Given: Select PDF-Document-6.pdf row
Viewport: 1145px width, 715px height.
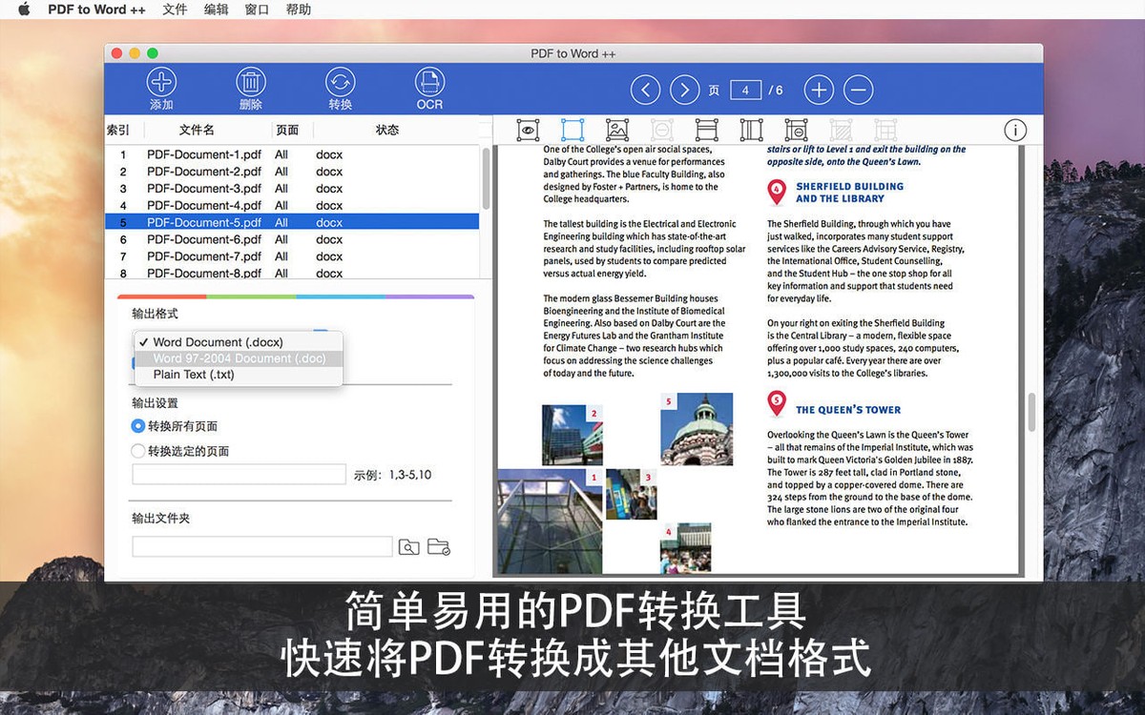Looking at the screenshot, I should (x=292, y=239).
